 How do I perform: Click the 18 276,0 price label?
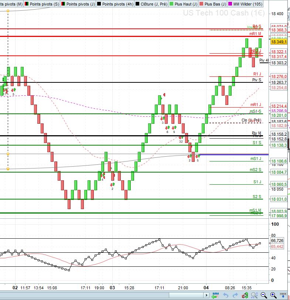click(x=279, y=76)
